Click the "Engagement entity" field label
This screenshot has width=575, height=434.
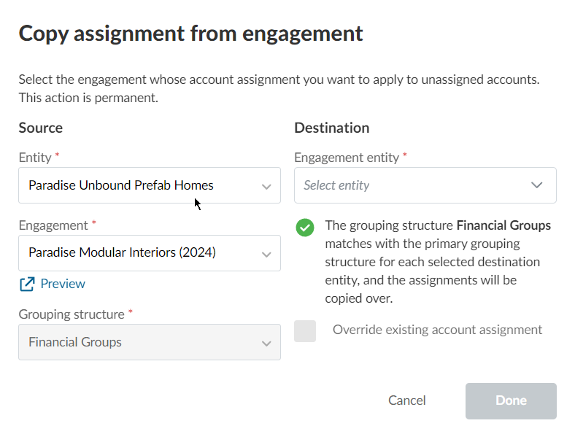coord(347,158)
